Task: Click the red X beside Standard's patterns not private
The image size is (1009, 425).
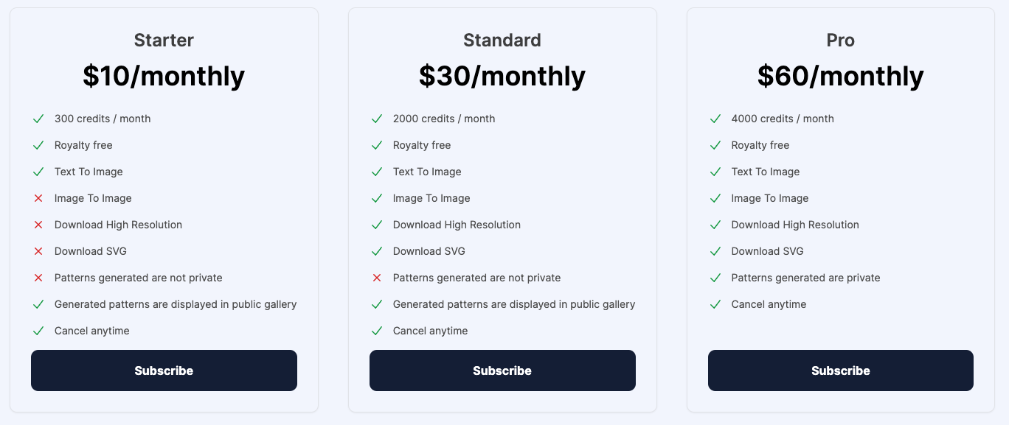Action: [377, 278]
